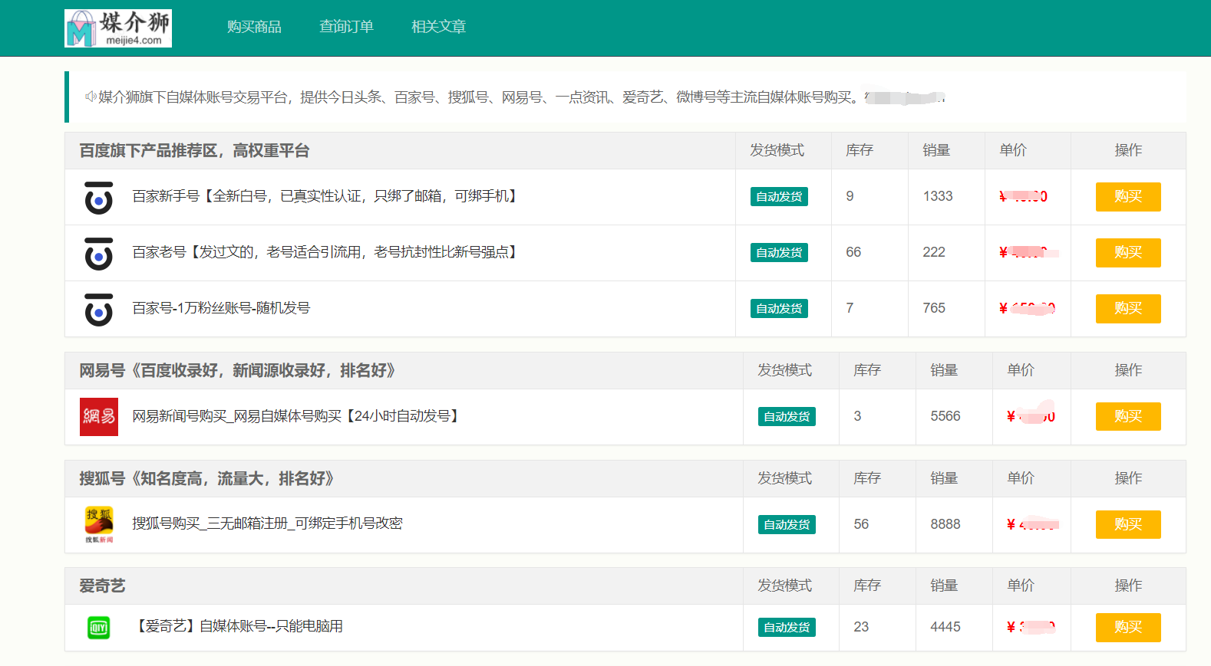Image resolution: width=1211 pixels, height=666 pixels.
Task: Click sales value 1333
Action: pyautogui.click(x=938, y=196)
